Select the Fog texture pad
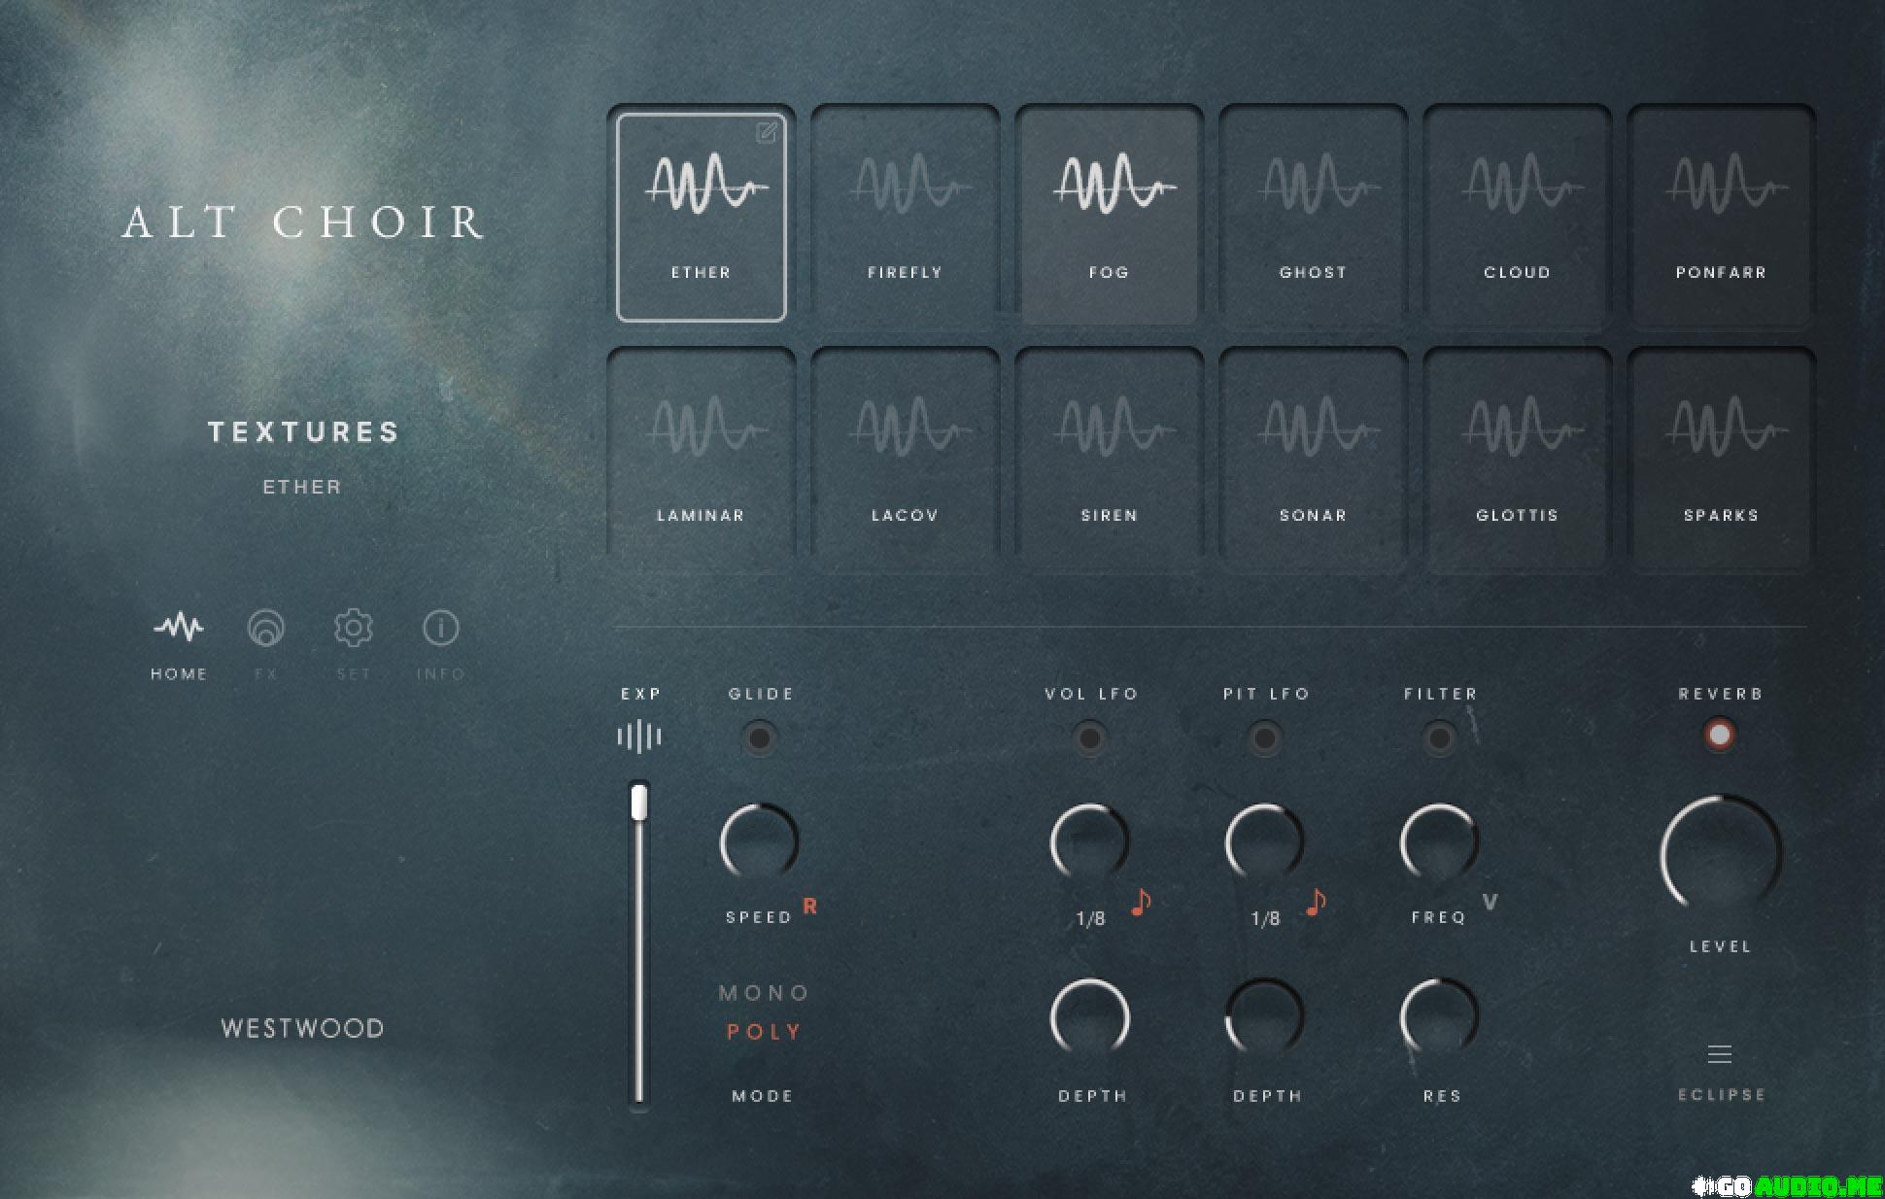 [x=1109, y=214]
